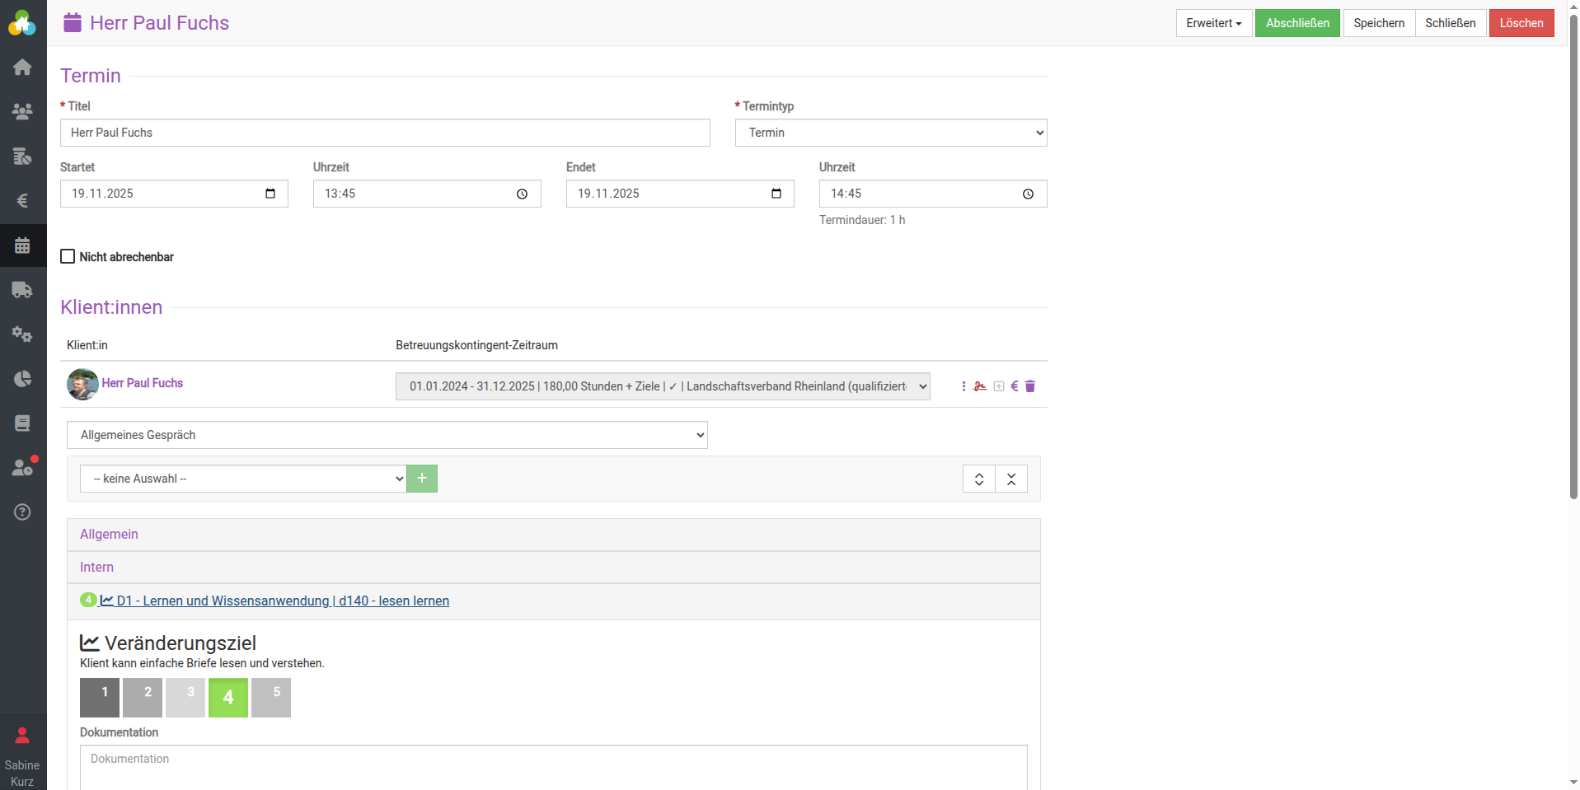Open the home icon in sidebar
The width and height of the screenshot is (1580, 790).
click(x=22, y=68)
